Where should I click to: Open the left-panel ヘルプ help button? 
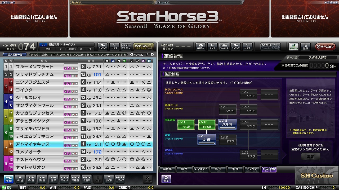click(114, 46)
